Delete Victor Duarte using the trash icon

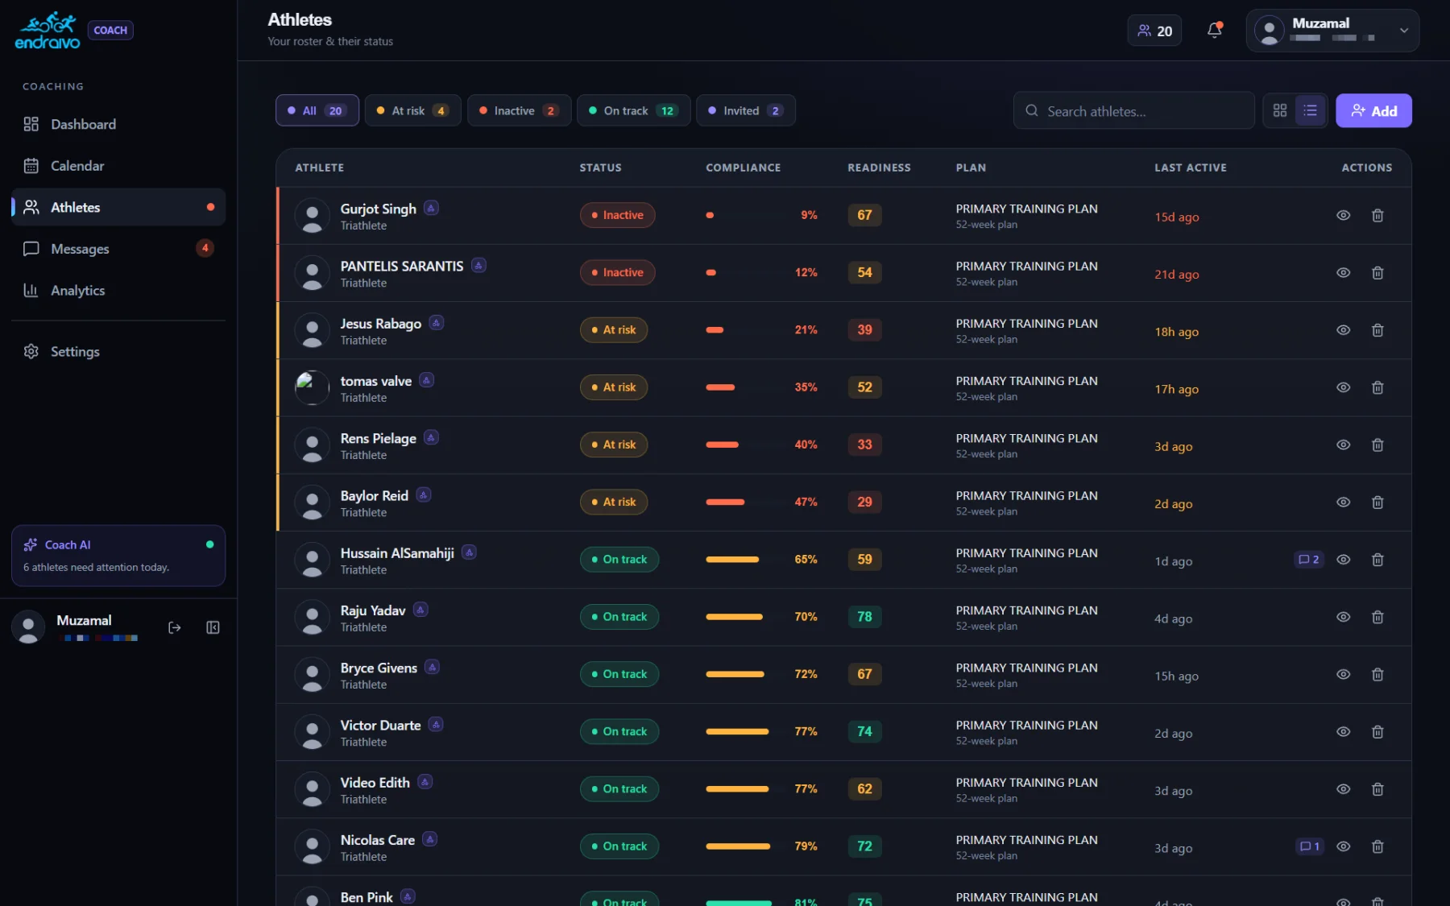click(1377, 732)
